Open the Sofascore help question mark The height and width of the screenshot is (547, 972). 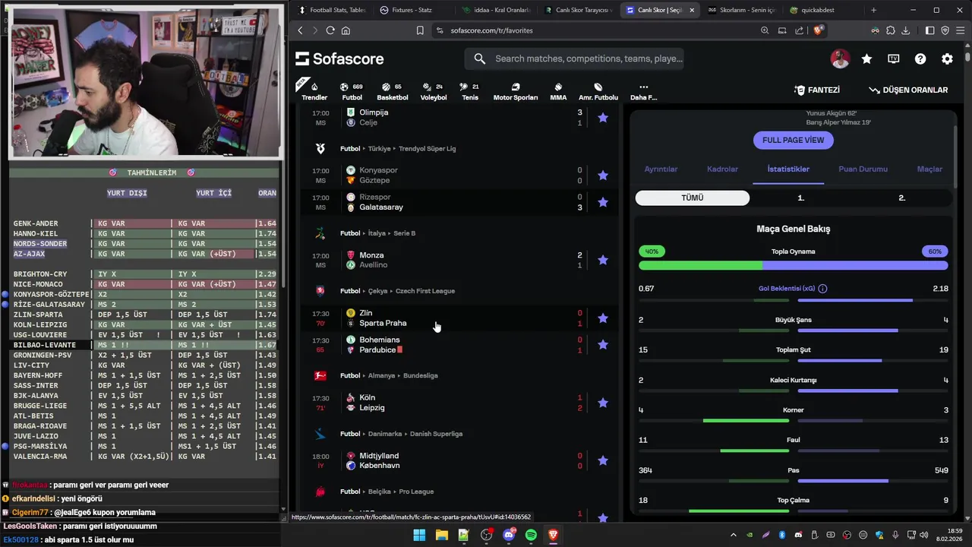click(920, 58)
